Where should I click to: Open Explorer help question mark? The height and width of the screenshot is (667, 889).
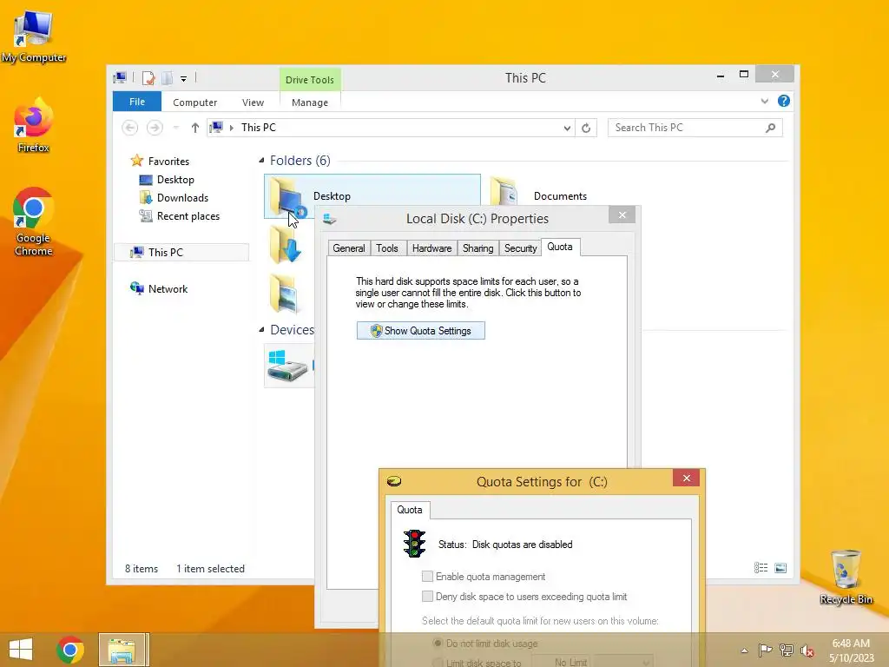pyautogui.click(x=784, y=101)
